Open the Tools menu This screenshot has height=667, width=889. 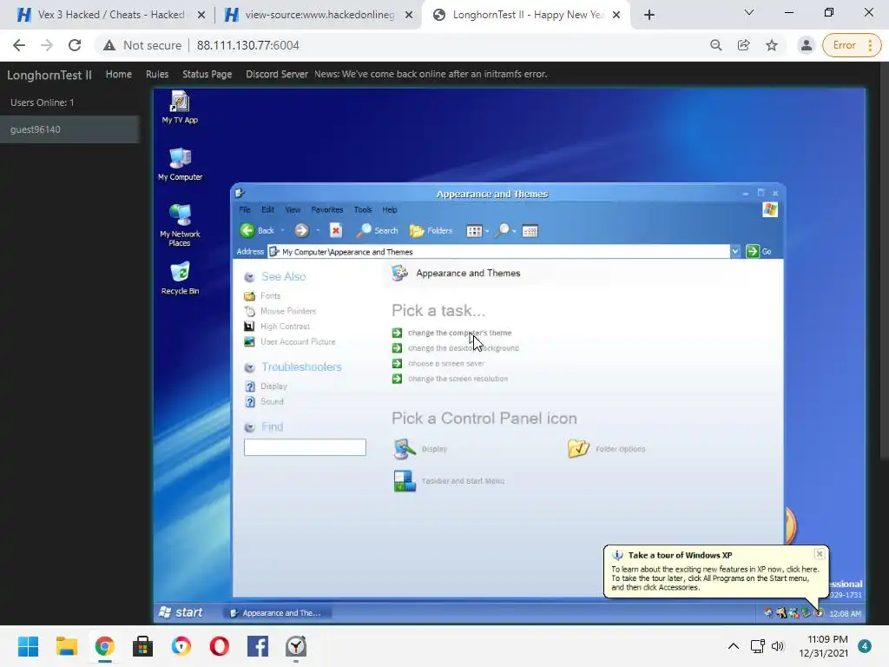(x=363, y=209)
